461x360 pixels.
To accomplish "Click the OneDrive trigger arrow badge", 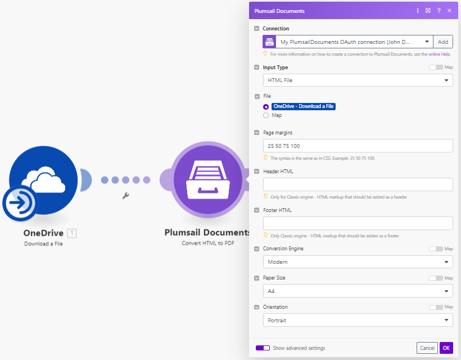I will [20, 202].
